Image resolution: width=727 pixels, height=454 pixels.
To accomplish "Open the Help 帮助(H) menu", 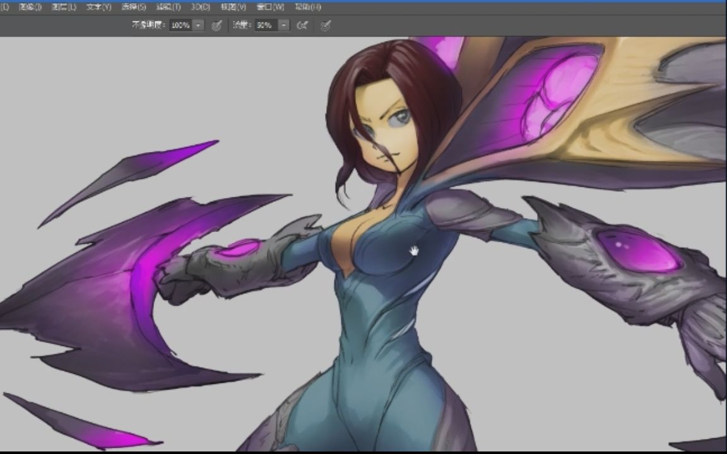I will click(x=308, y=7).
